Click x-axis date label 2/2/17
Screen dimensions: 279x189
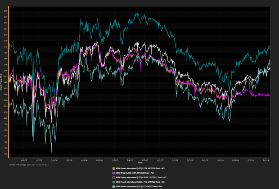pos(115,160)
